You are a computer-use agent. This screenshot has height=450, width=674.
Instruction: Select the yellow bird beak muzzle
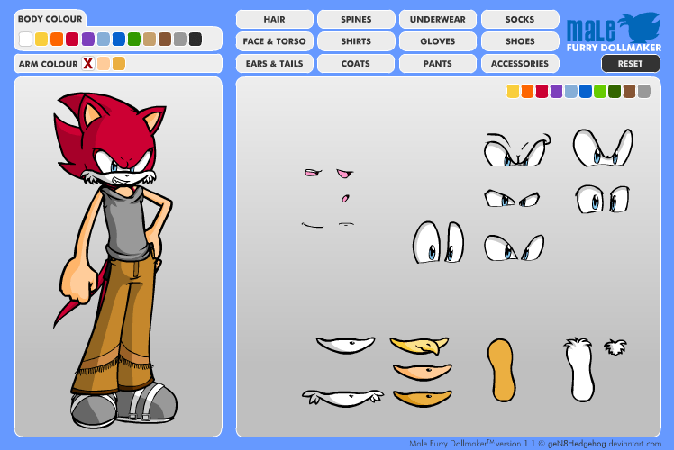click(x=420, y=346)
